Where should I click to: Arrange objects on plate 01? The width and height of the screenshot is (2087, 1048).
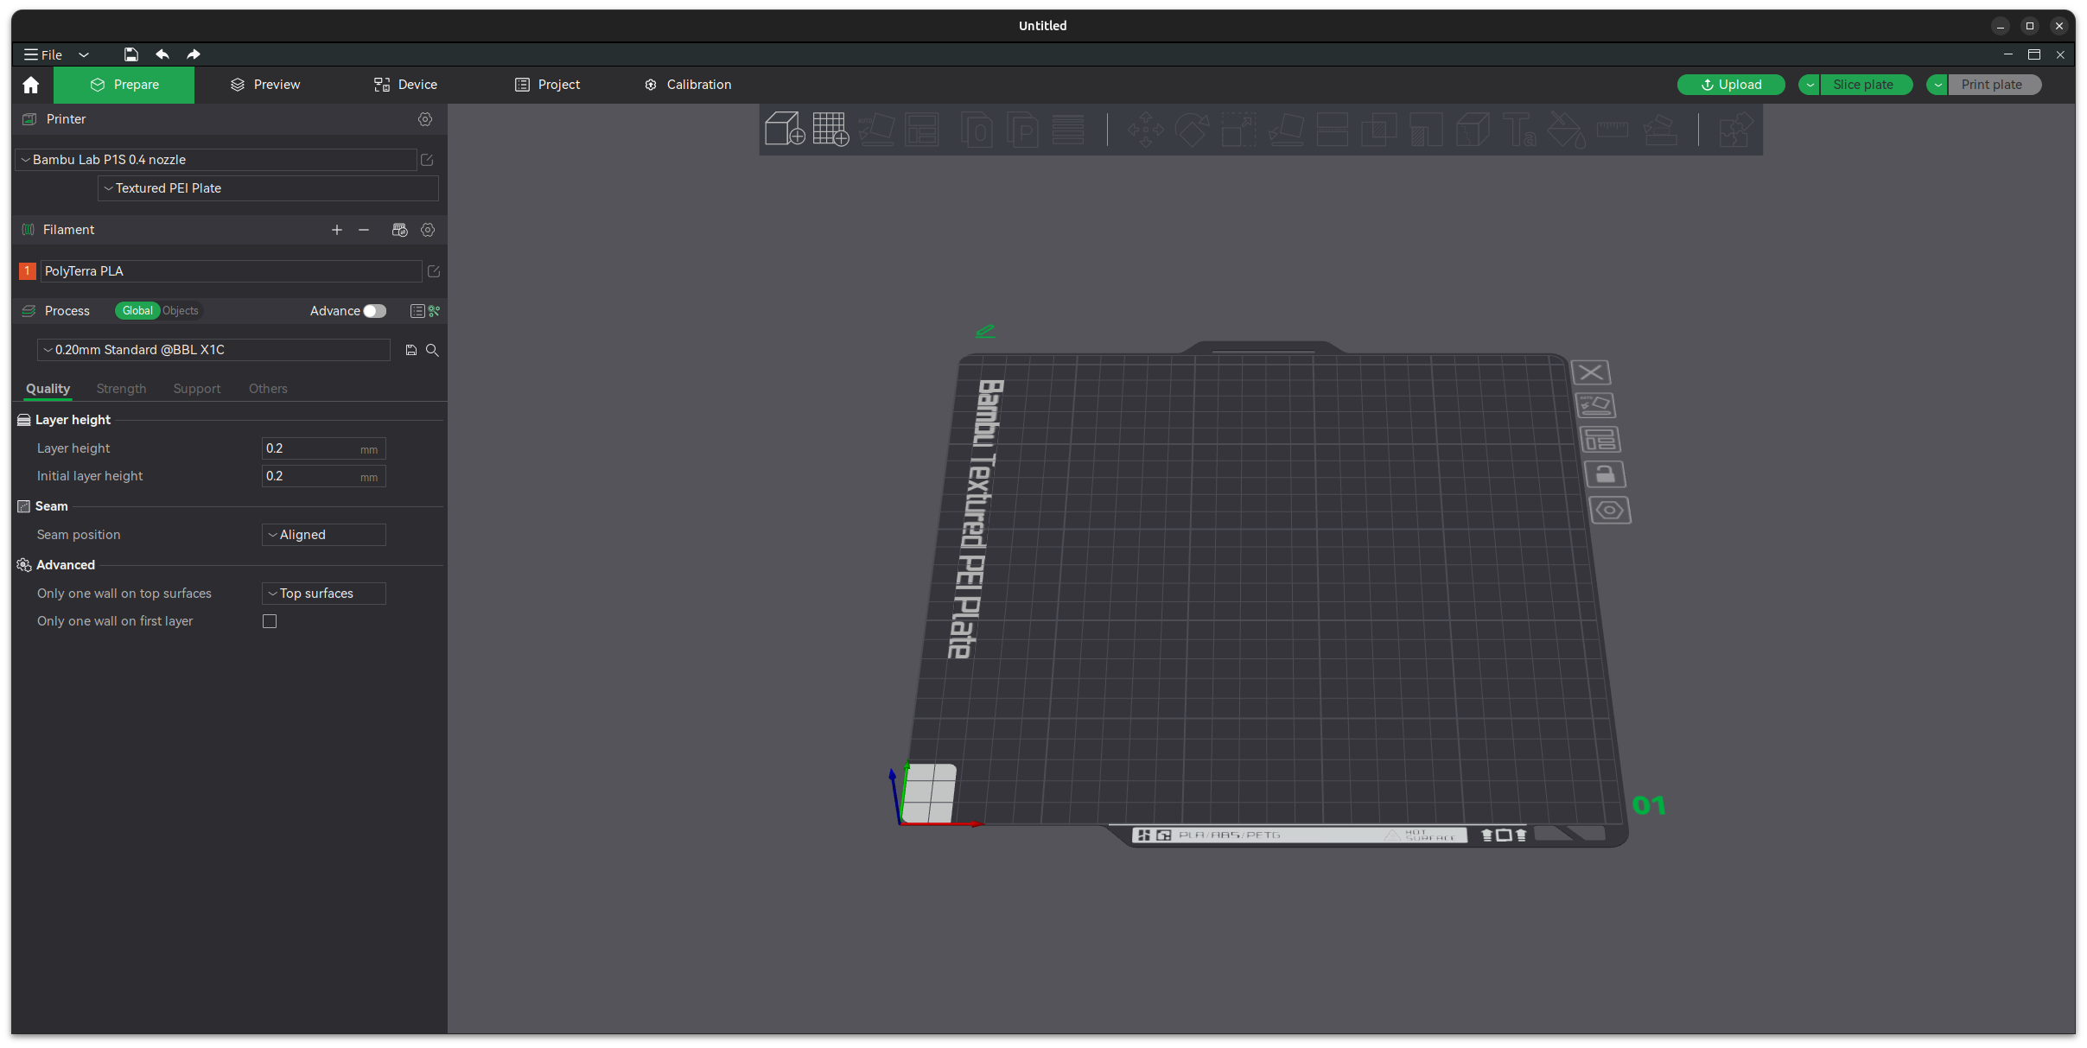[1600, 440]
